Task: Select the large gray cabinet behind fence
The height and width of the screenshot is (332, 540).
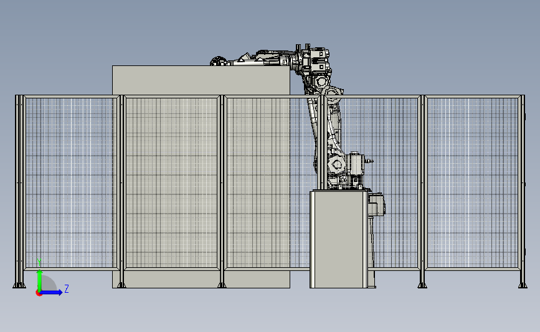Action: tap(201, 177)
